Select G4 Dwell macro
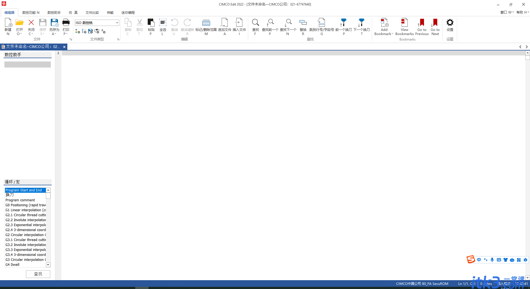Viewport: 530px width, 289px height. click(x=25, y=265)
